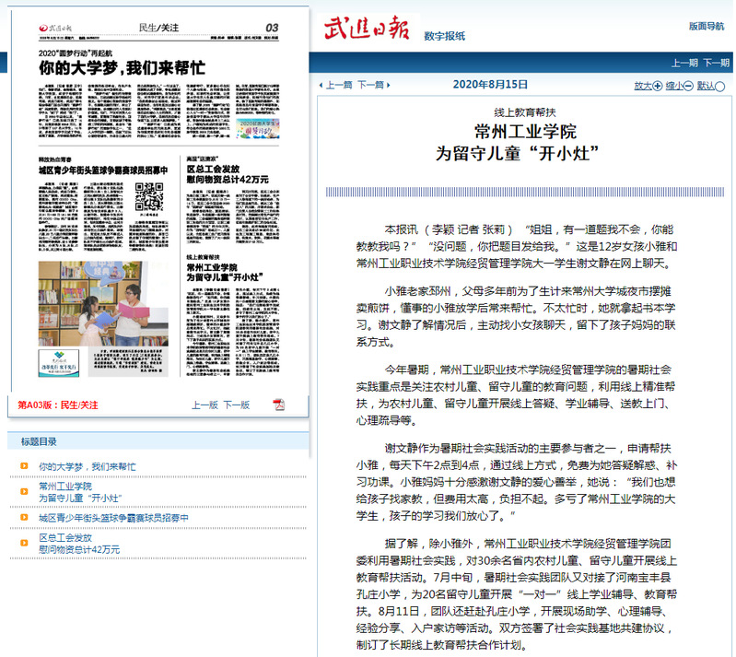Click article title 常州工业学院 in reading pane

coord(525,132)
